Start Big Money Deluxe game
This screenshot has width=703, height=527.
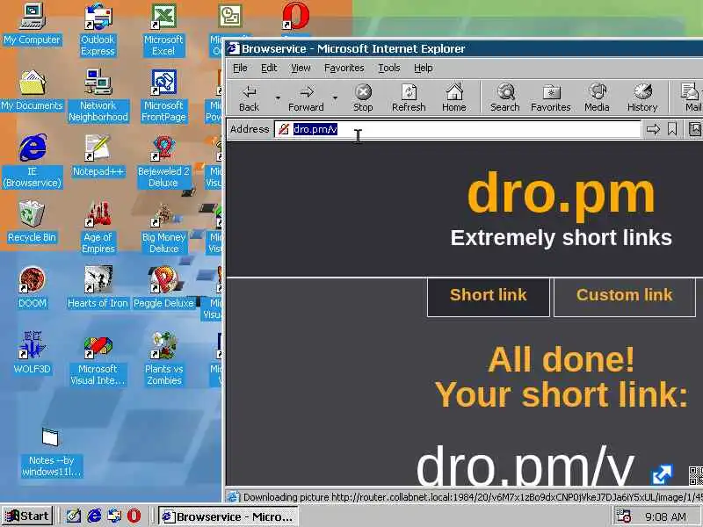163,227
